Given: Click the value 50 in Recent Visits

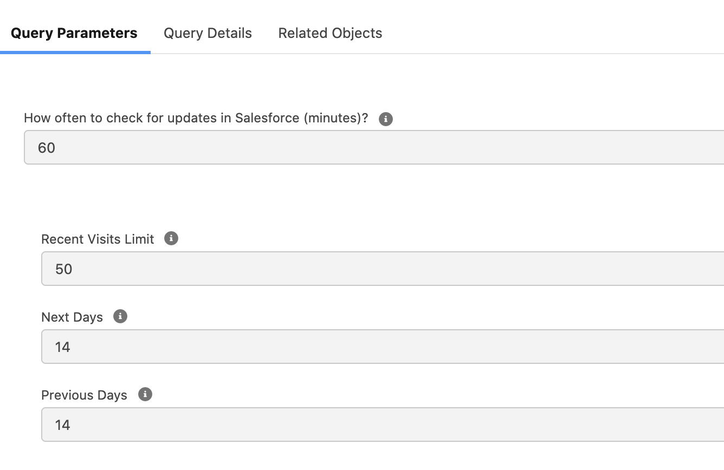Looking at the screenshot, I should point(63,269).
